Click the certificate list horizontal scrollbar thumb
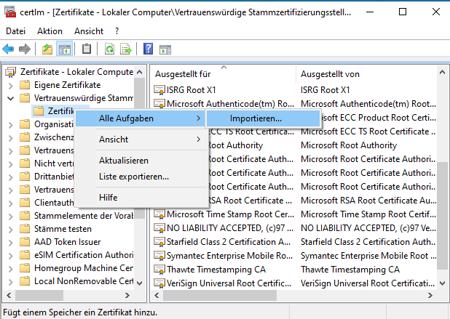The image size is (450, 319). (x=220, y=295)
